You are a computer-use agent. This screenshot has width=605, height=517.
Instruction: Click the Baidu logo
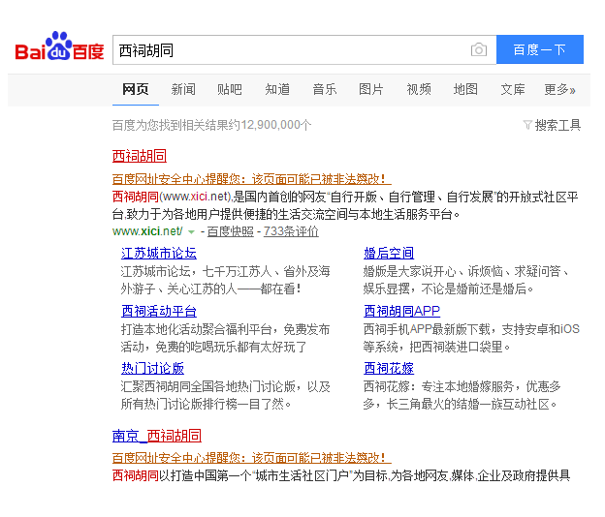pos(59,46)
